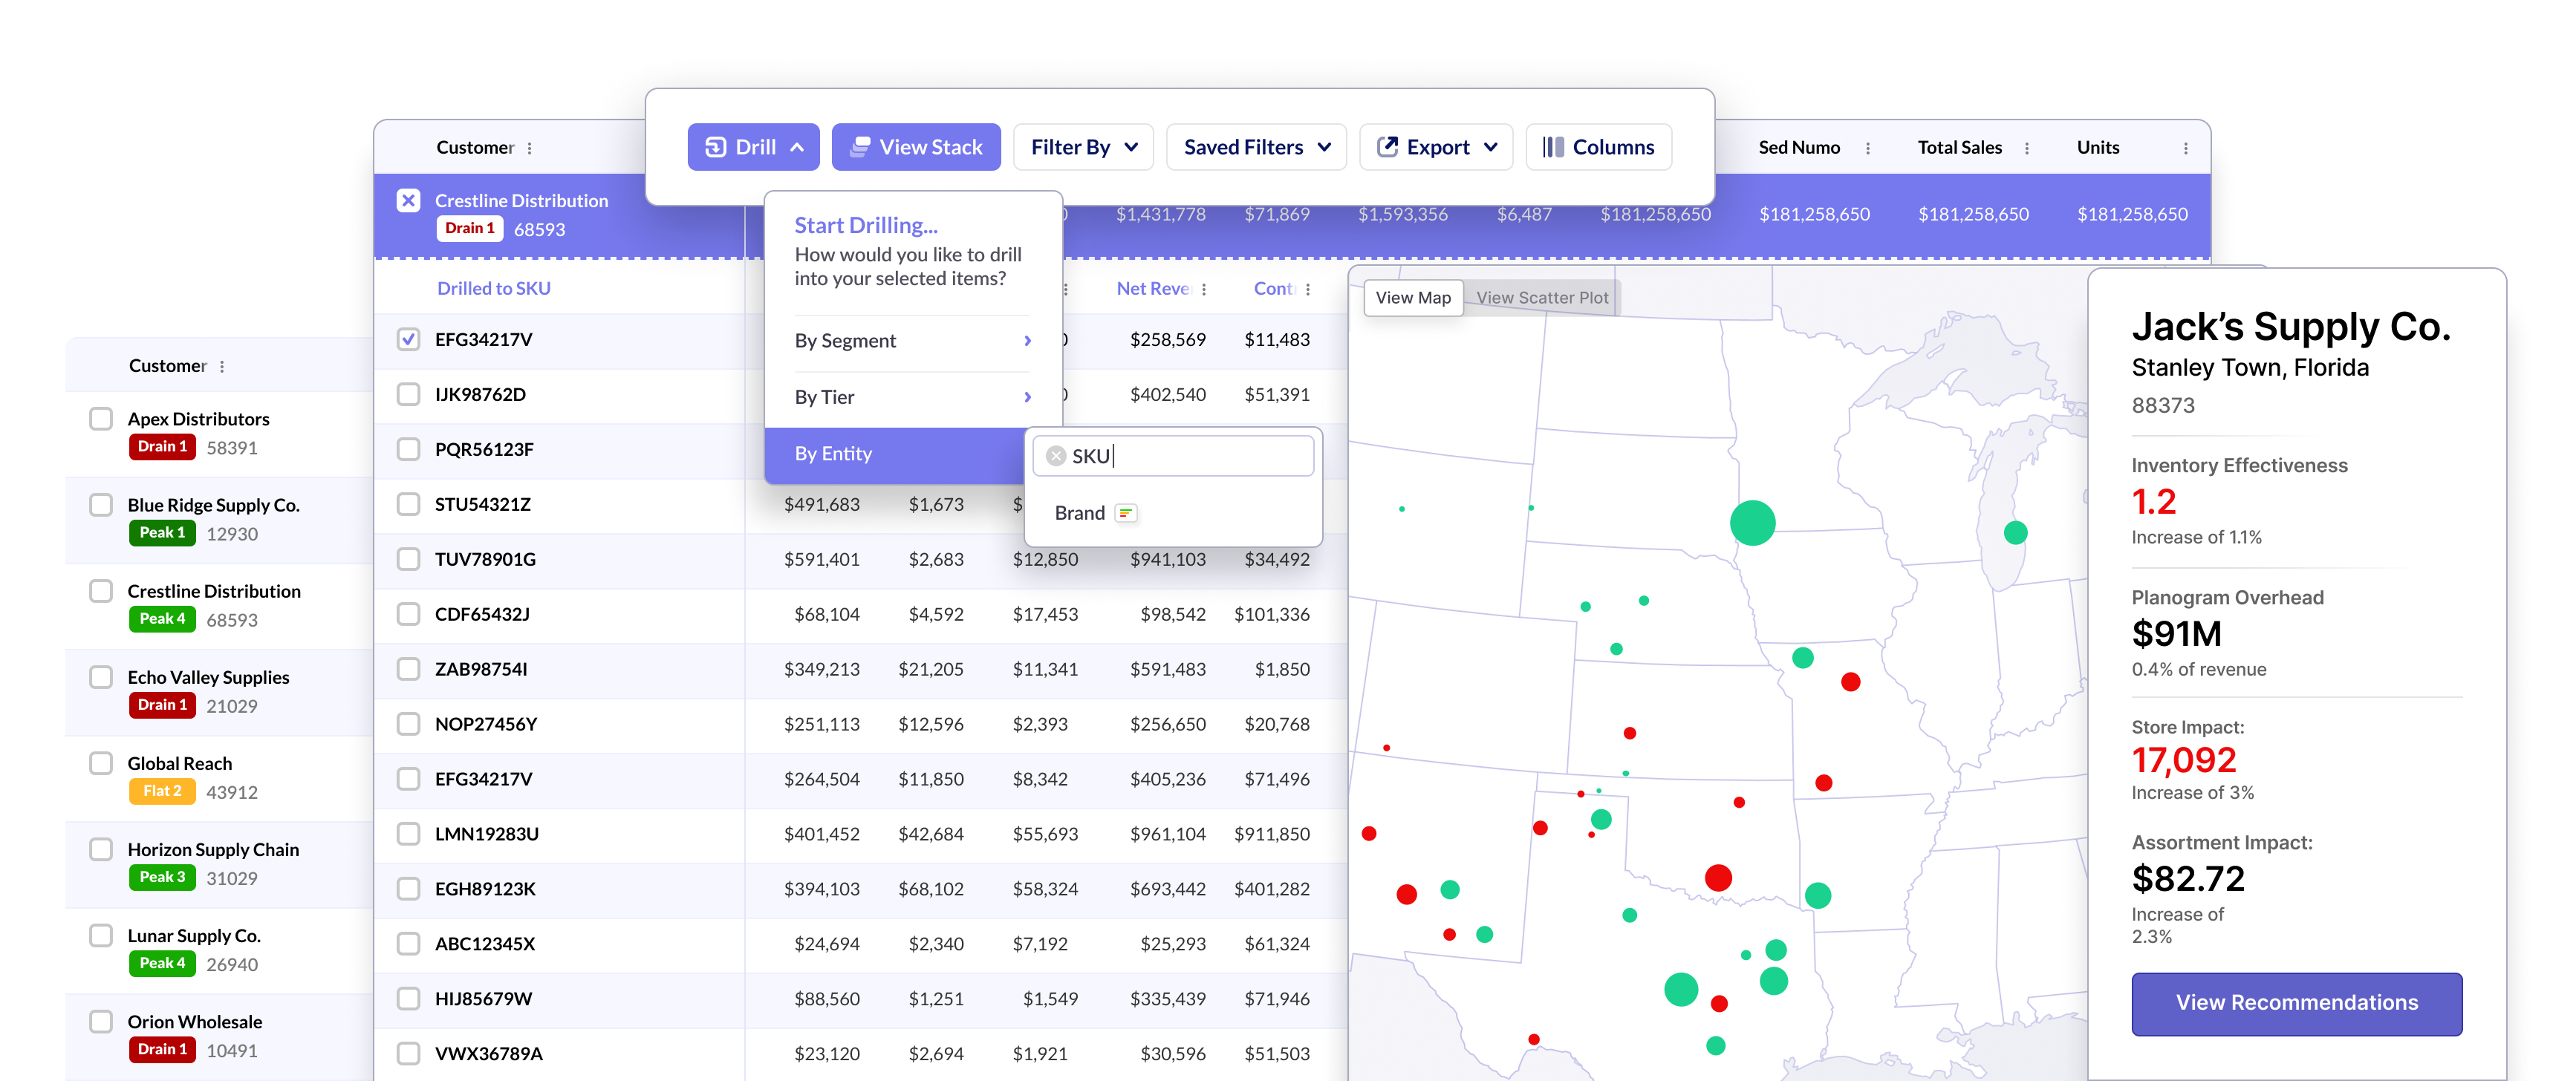Expand the Filter By dropdown
This screenshot has height=1081, width=2576.
[x=1083, y=147]
